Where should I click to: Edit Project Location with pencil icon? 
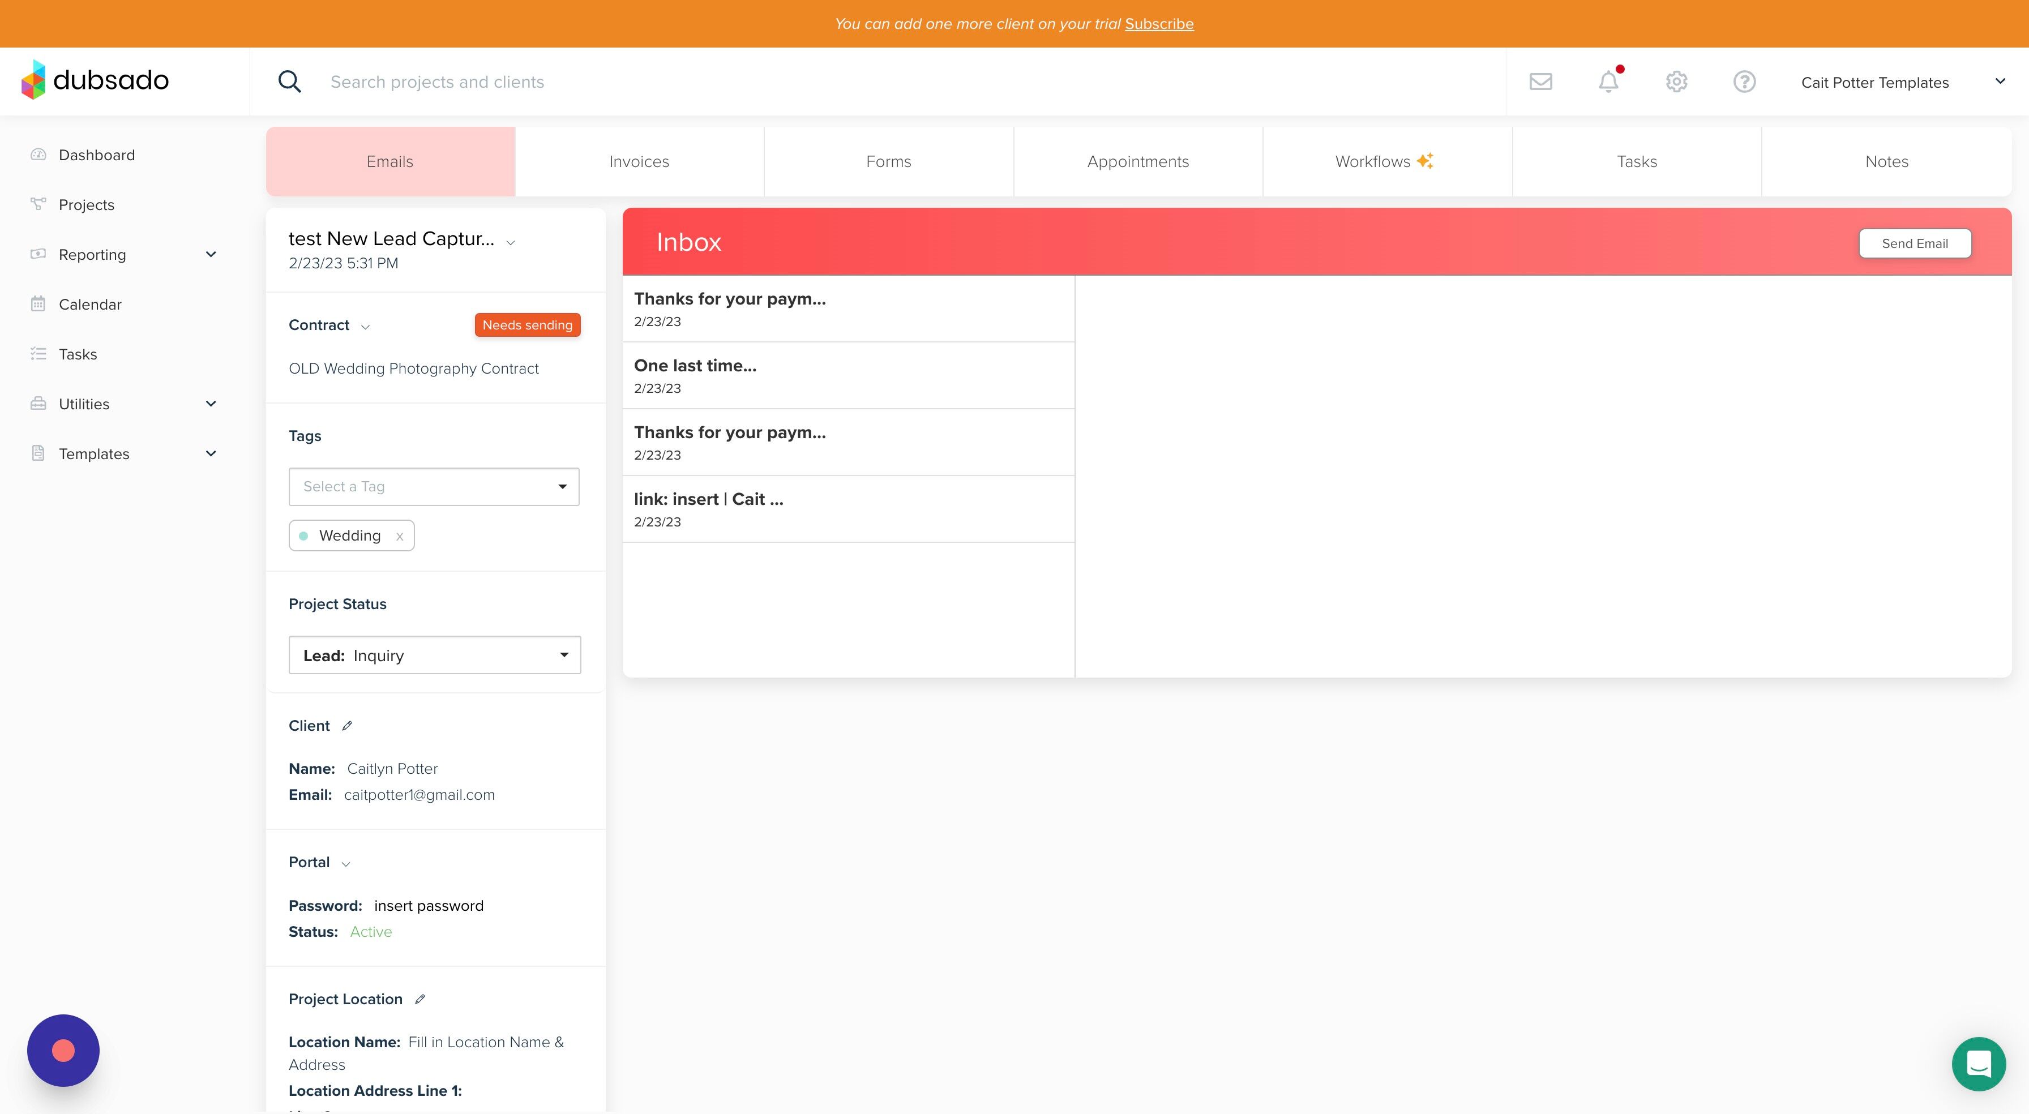tap(420, 999)
